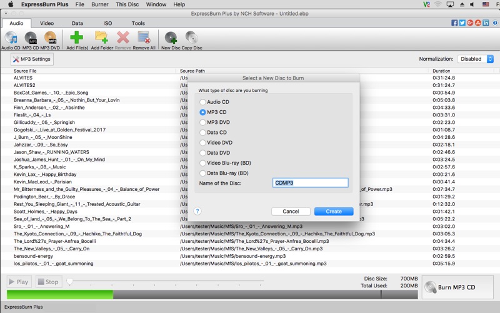Select the MP3 CD radio option
The height and width of the screenshot is (313, 500).
coord(202,113)
